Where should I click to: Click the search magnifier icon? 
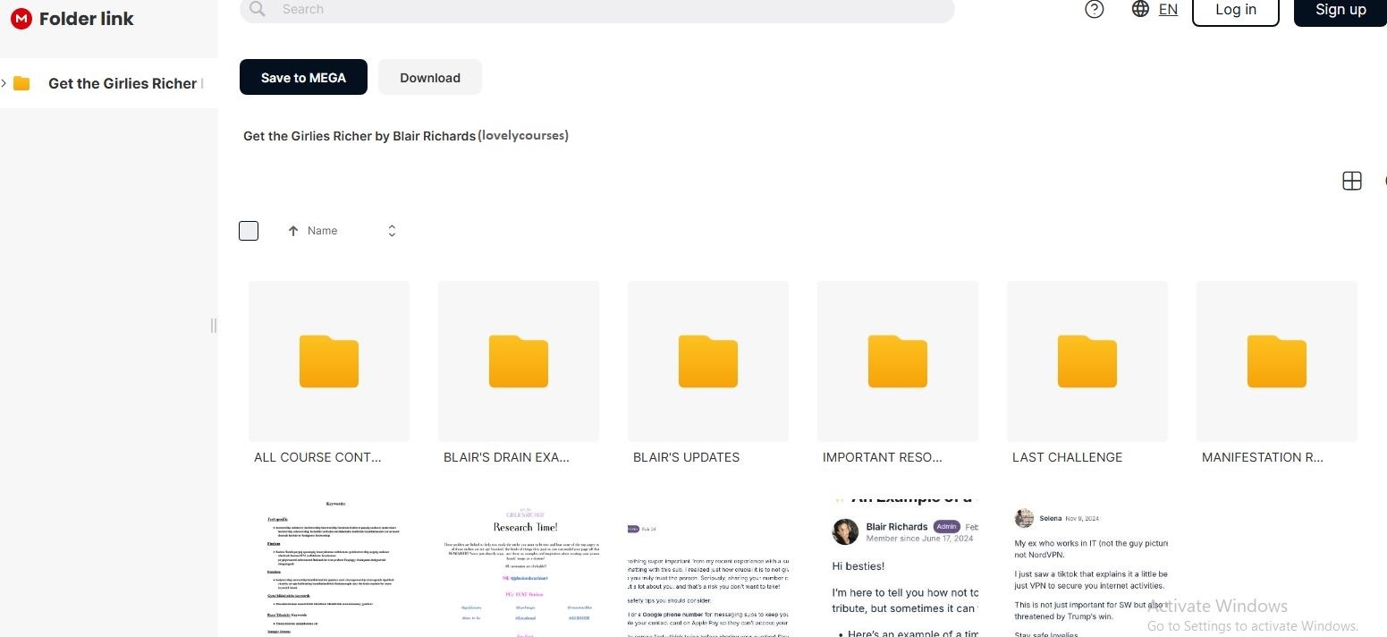click(258, 9)
